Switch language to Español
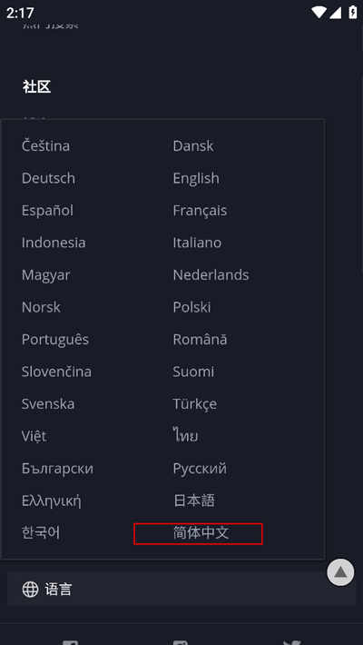This screenshot has width=363, height=645. 47,210
